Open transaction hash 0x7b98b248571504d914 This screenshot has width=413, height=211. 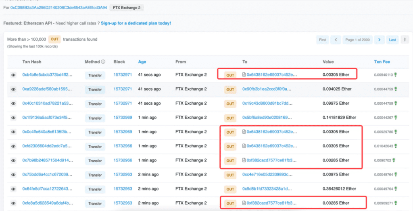(48, 160)
